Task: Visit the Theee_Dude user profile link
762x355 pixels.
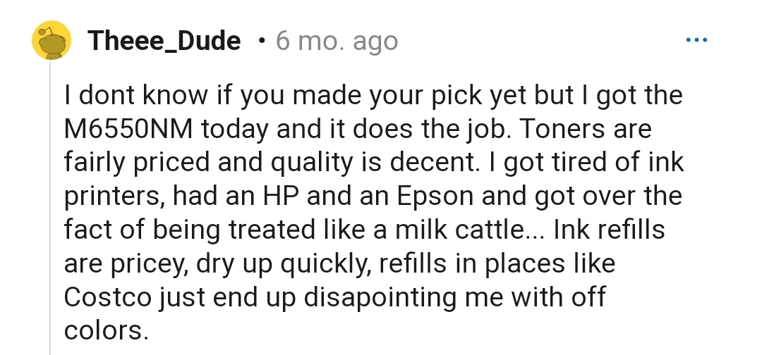Action: [164, 41]
